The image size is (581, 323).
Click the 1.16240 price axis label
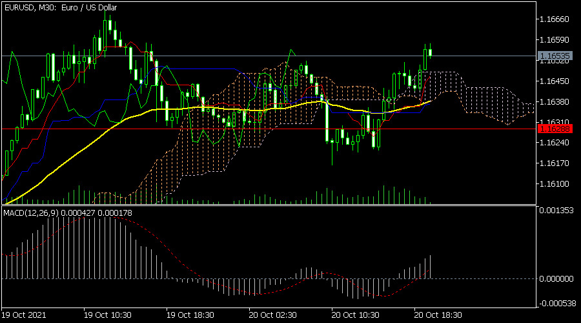click(x=555, y=142)
